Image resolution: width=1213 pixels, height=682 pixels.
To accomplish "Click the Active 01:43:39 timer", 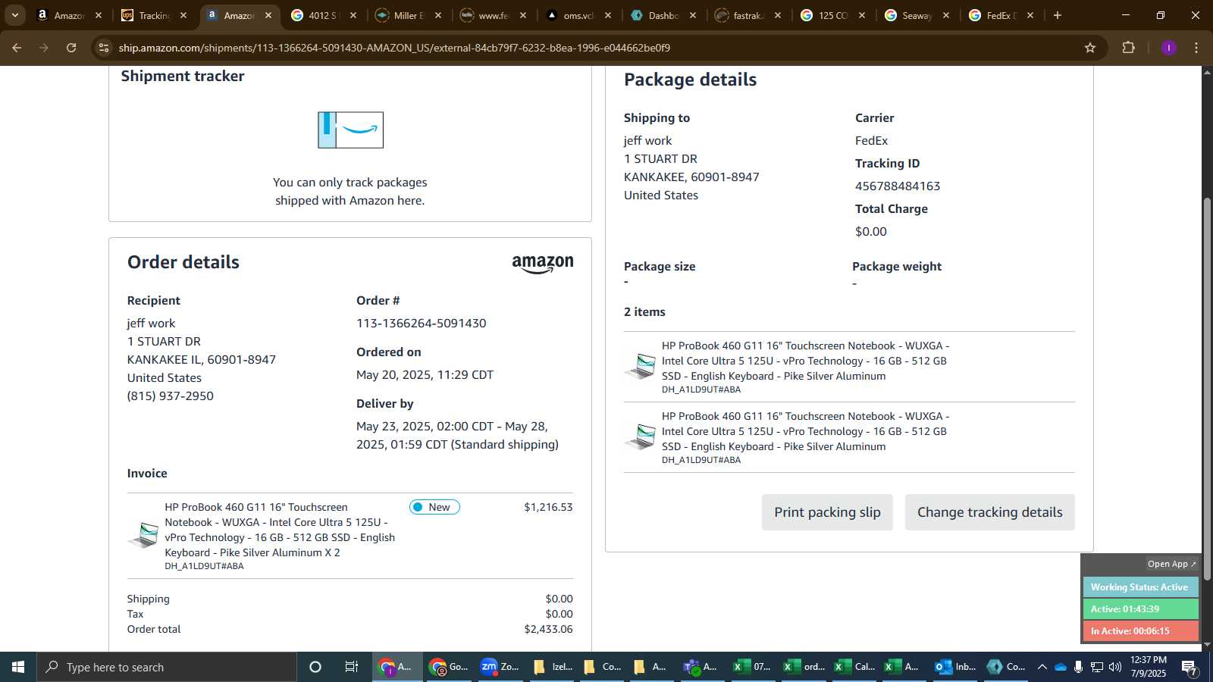I will (x=1140, y=608).
